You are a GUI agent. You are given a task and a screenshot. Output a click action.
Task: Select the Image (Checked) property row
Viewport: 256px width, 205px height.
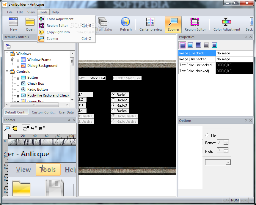point(216,53)
